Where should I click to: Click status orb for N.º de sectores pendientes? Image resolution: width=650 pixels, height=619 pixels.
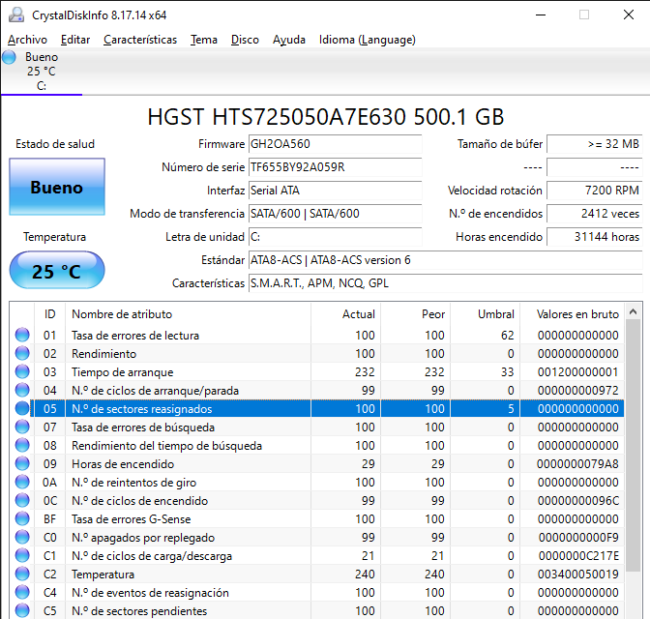(x=22, y=611)
